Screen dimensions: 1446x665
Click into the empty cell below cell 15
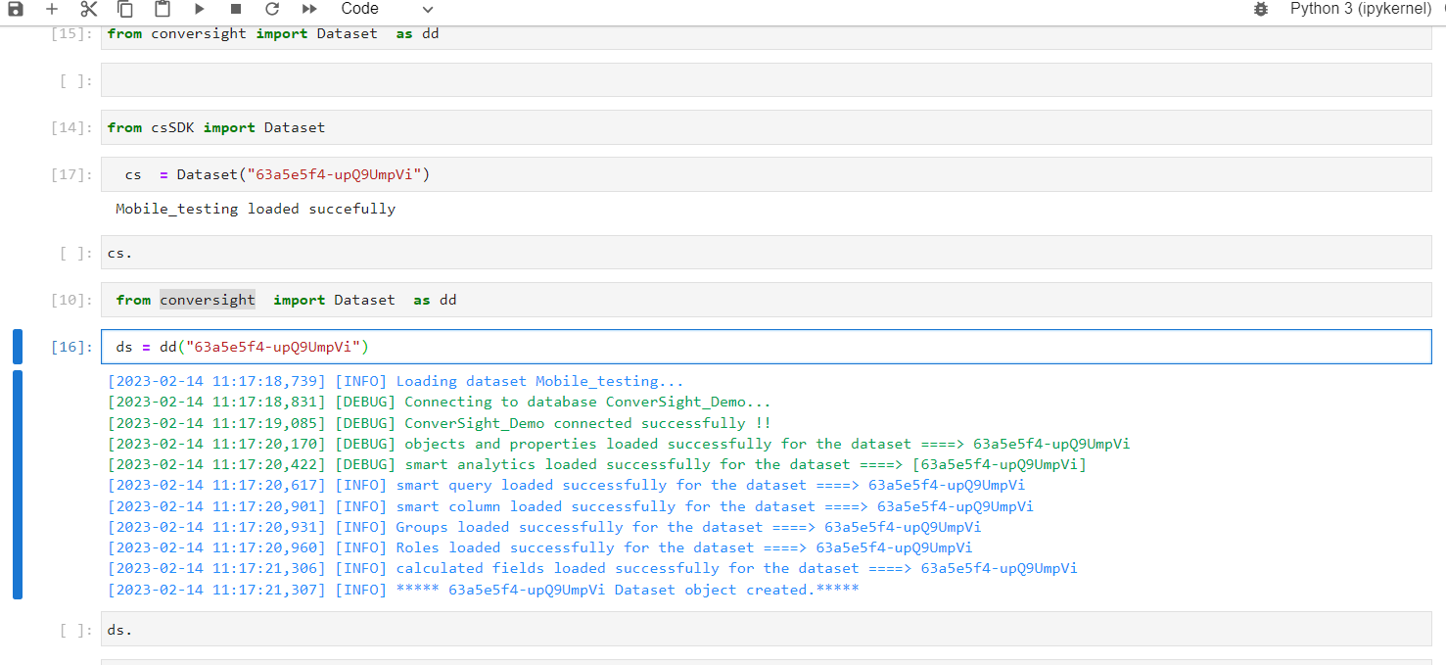coord(766,80)
